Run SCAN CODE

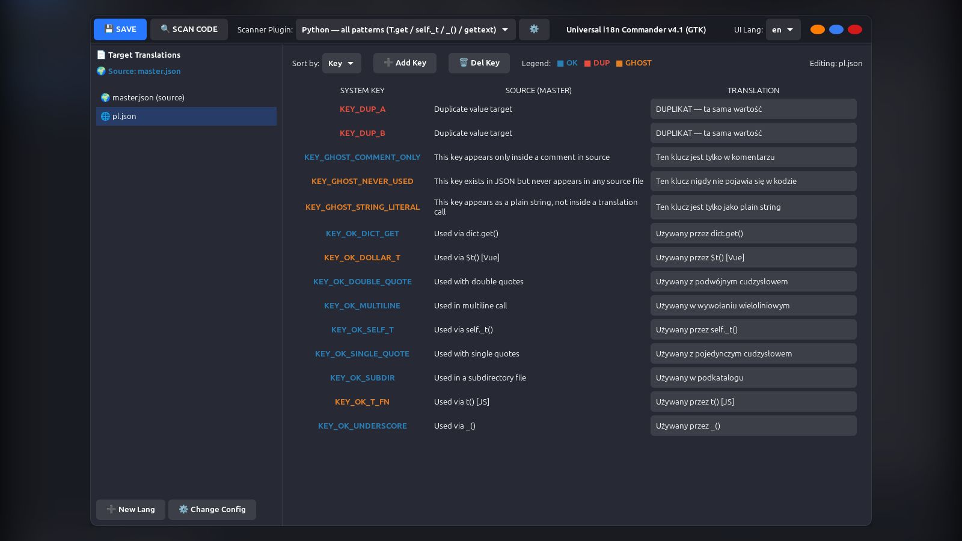[x=189, y=29]
